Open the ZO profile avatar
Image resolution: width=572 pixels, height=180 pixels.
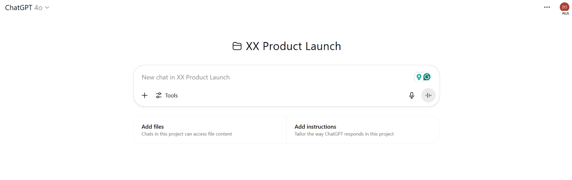point(564,7)
